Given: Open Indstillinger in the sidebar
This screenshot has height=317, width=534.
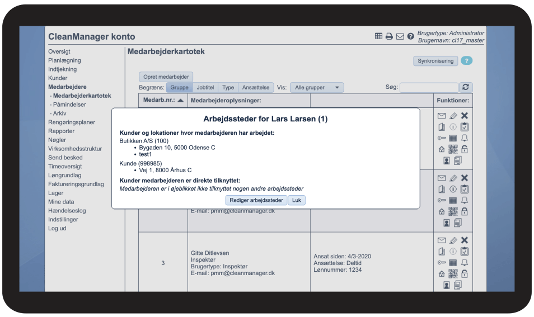Looking at the screenshot, I should click(x=63, y=219).
